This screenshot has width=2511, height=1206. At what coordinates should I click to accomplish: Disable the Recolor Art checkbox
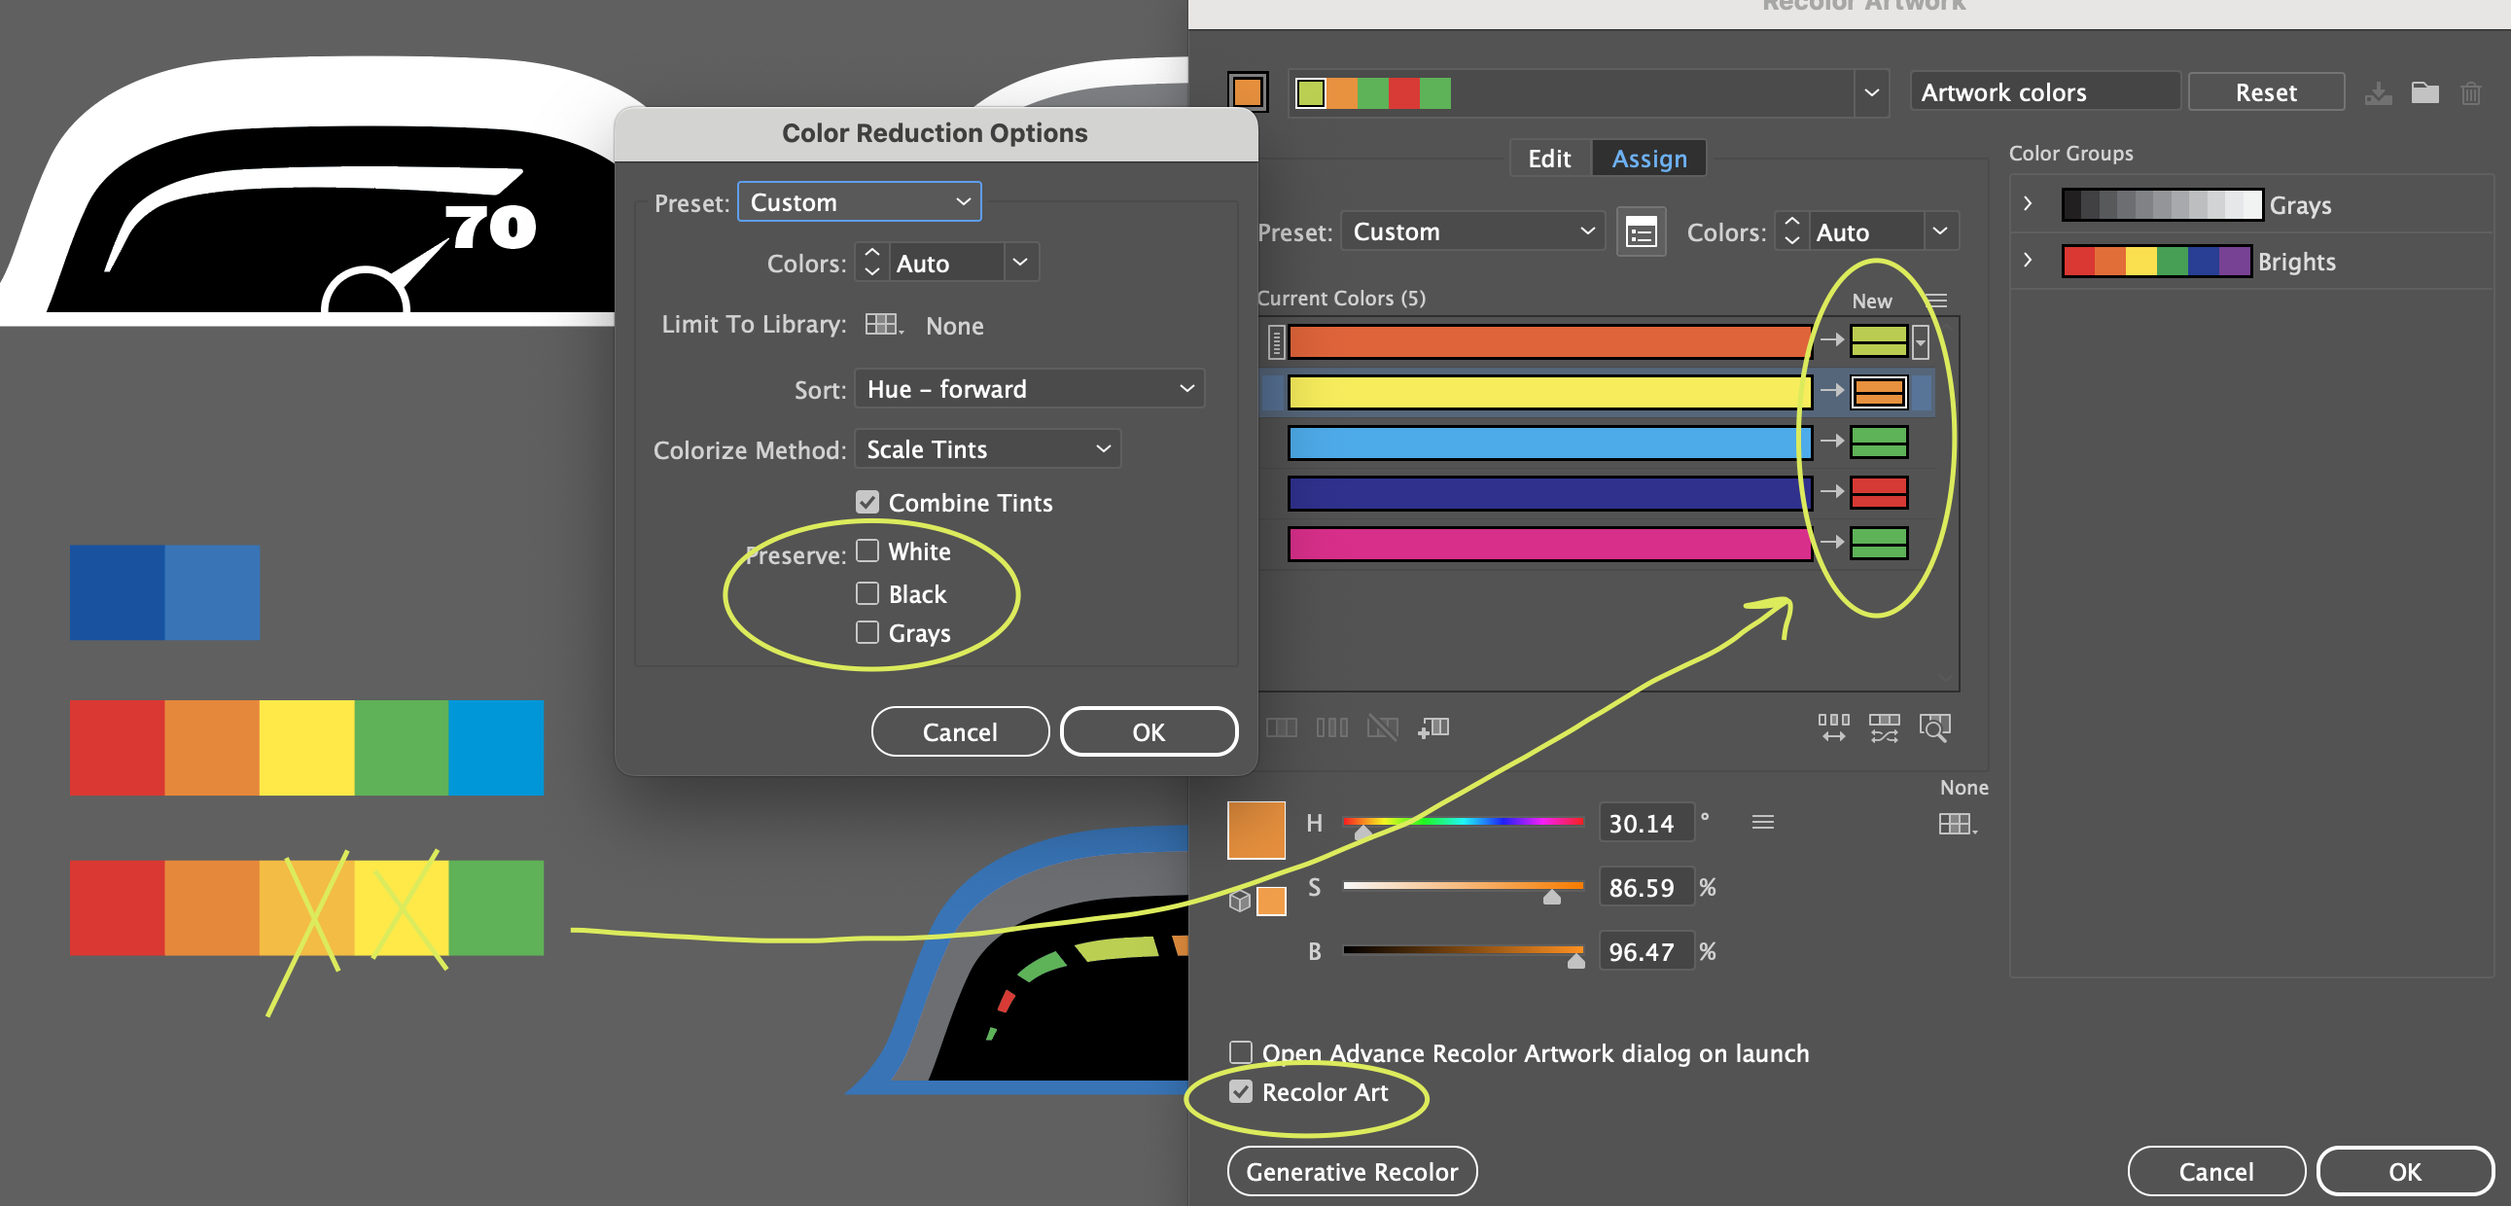tap(1241, 1092)
